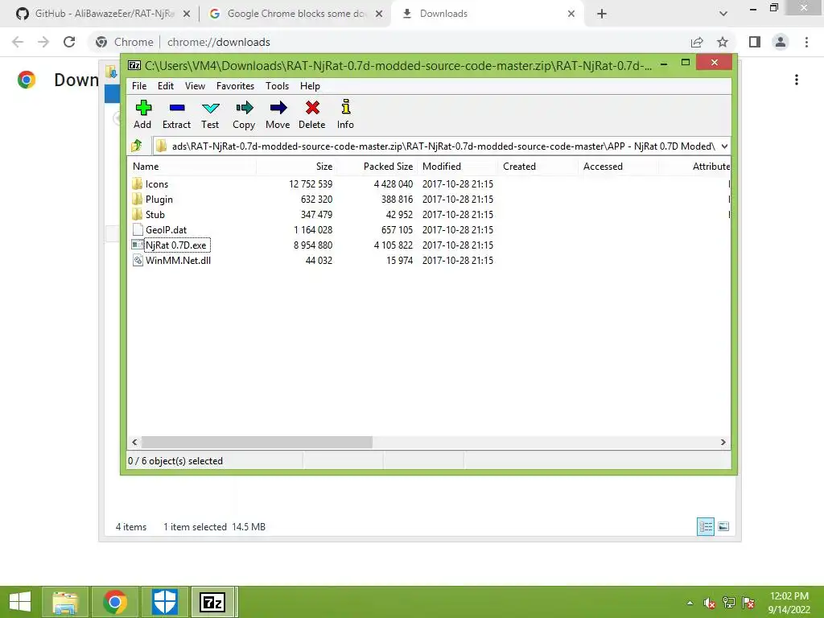Click the scroll left arrow
824x618 pixels.
pos(134,442)
